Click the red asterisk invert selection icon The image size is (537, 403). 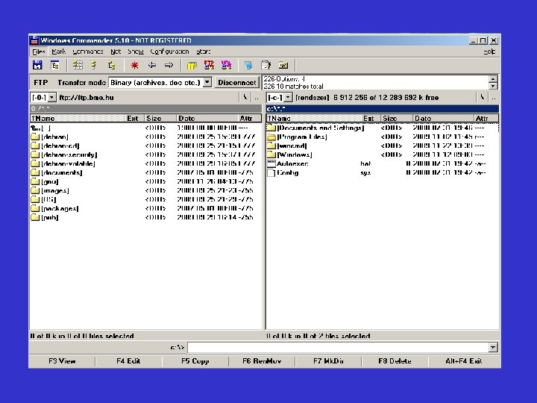pos(134,65)
